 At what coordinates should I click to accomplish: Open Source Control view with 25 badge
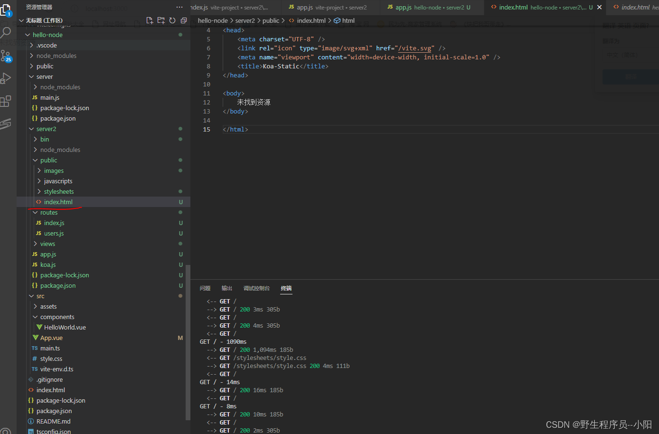[x=6, y=56]
